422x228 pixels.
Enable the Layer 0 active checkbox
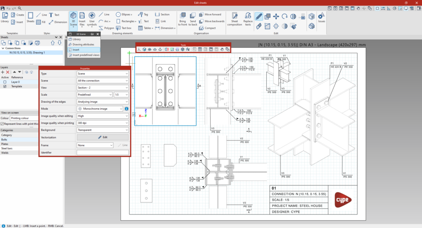click(x=5, y=82)
